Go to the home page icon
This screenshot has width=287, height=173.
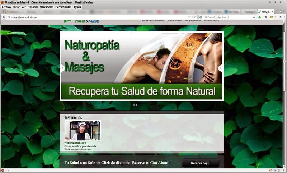[x=265, y=17]
